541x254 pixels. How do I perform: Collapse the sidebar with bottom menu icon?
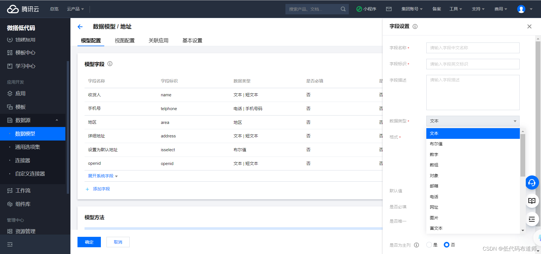10,244
